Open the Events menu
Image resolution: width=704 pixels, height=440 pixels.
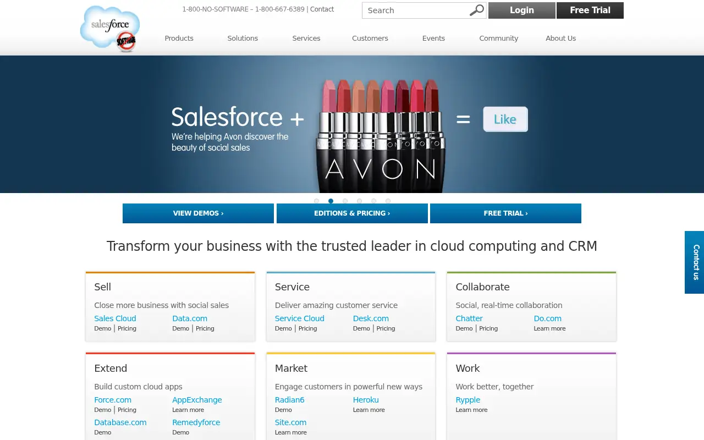433,38
